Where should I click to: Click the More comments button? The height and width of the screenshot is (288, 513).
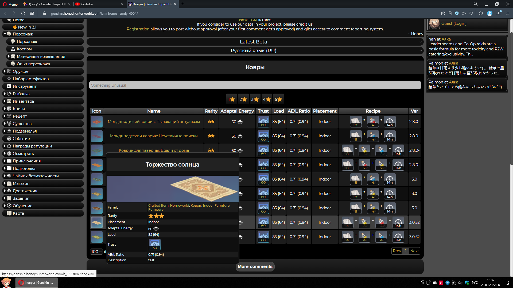[x=255, y=266]
